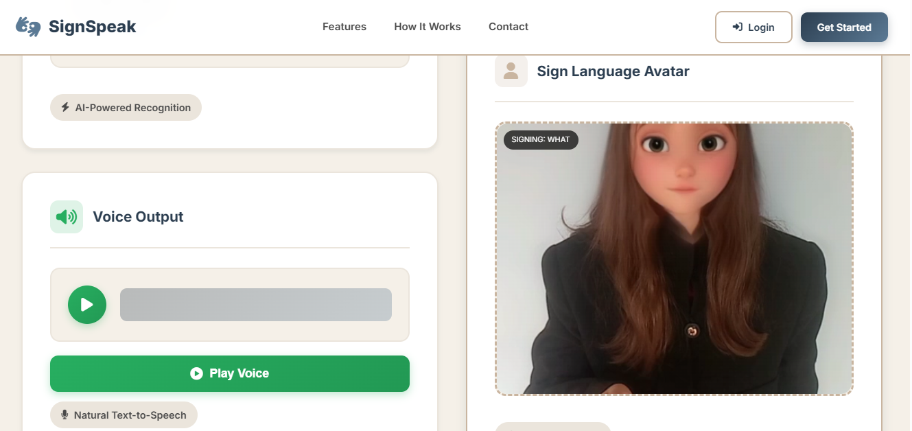Click the SIGNING: WHAT status label

(x=541, y=139)
